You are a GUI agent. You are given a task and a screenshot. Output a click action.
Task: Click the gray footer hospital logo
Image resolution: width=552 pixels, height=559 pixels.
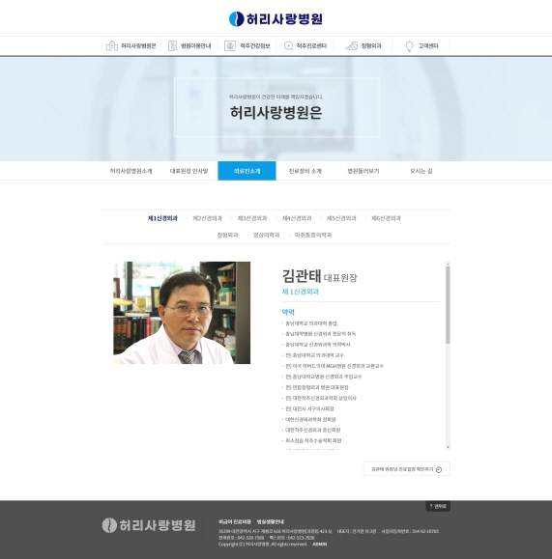[x=149, y=525]
